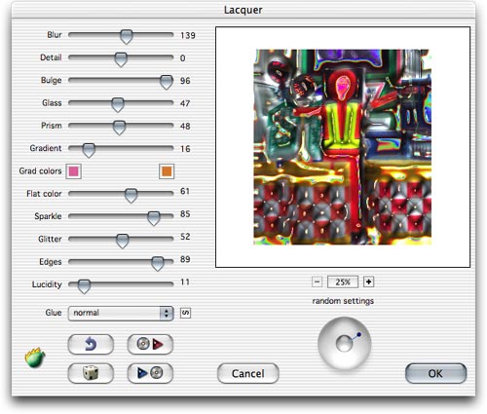
Task: Click the pink gradient color swatch
Action: (74, 171)
